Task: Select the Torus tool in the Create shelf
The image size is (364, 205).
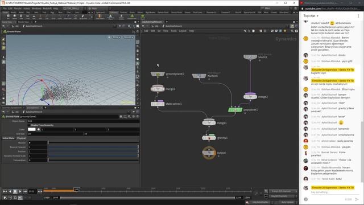Action: (27, 17)
